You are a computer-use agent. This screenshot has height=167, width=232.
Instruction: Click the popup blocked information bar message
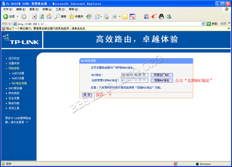(x=47, y=29)
